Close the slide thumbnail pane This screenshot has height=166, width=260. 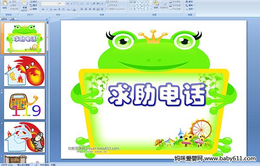[47, 19]
